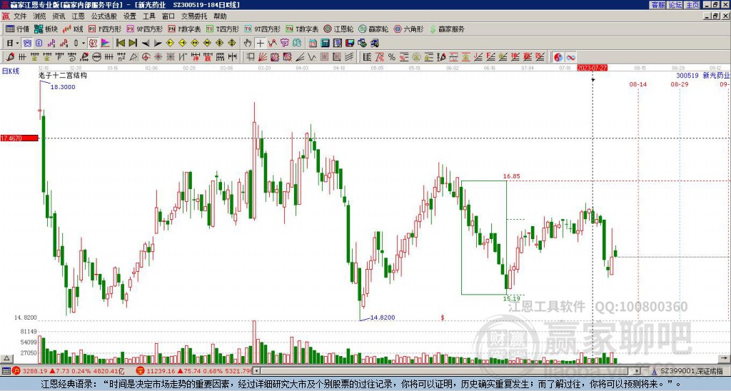Open the 公式选股 menu

[x=104, y=16]
